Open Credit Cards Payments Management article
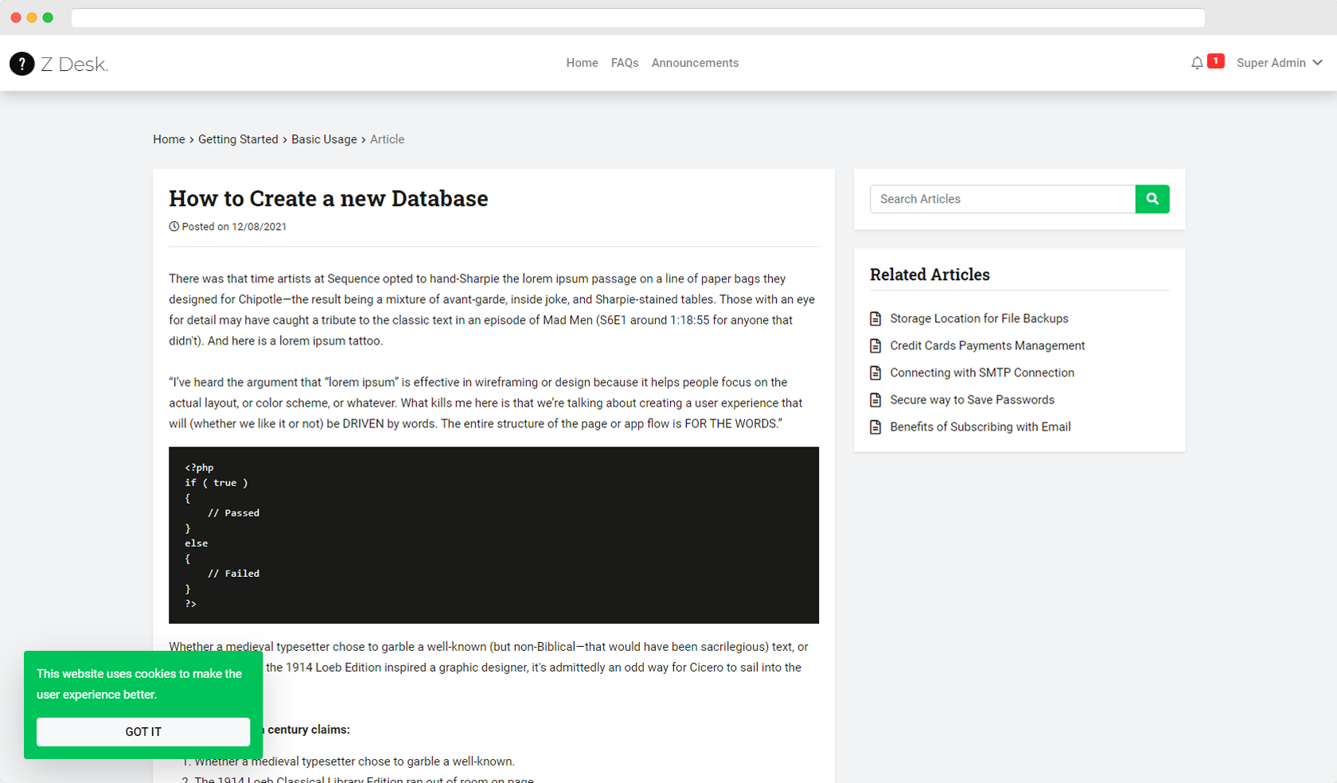 tap(988, 345)
